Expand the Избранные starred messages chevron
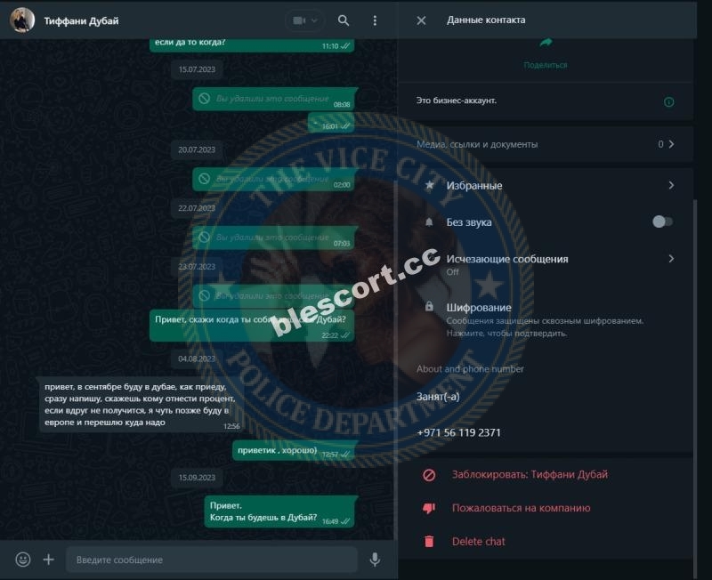Viewport: 712px width, 580px height. [671, 185]
